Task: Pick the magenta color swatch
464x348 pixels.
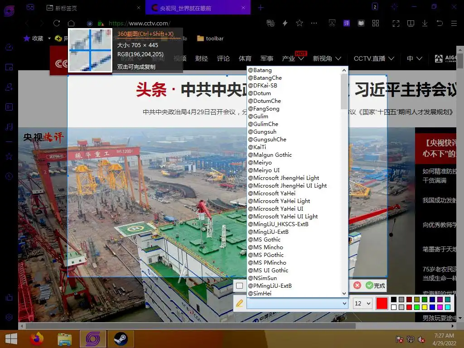Action: pos(440,307)
